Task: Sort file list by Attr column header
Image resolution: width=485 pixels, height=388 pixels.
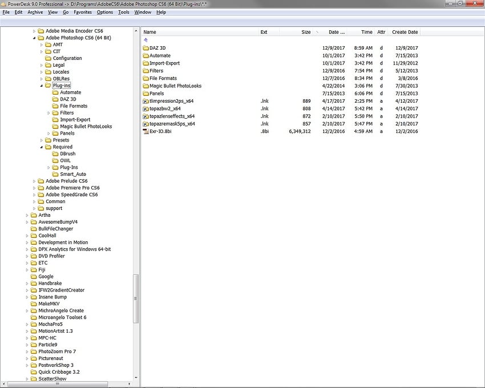Action: (x=381, y=32)
